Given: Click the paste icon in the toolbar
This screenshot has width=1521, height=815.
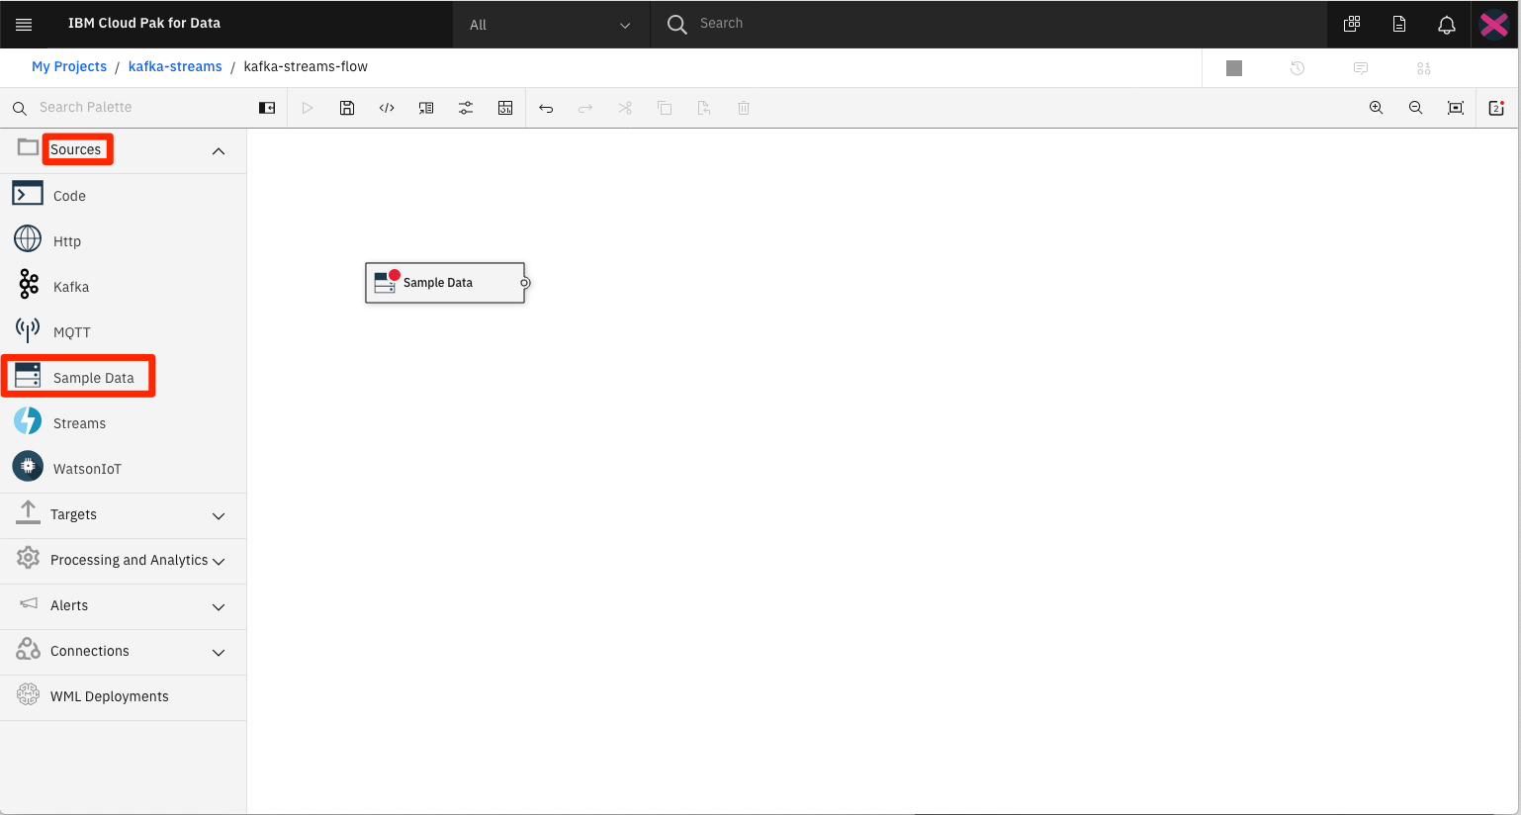Looking at the screenshot, I should point(704,108).
